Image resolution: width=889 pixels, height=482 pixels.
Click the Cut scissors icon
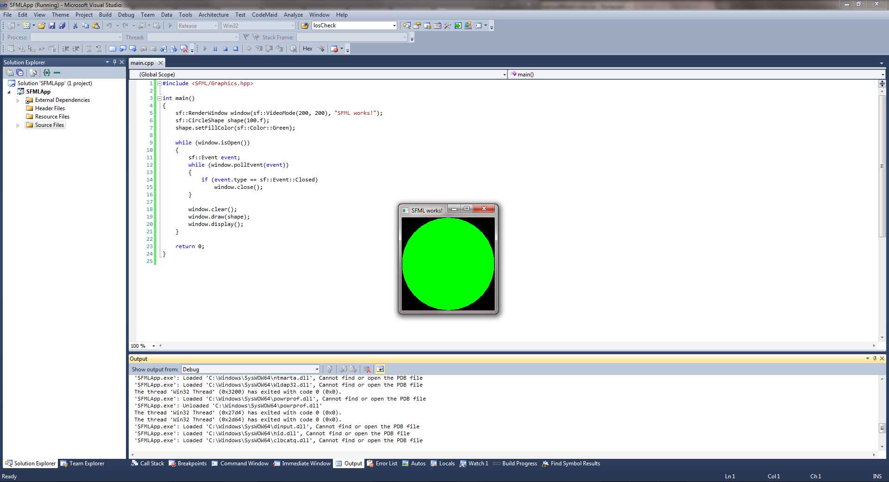click(75, 25)
